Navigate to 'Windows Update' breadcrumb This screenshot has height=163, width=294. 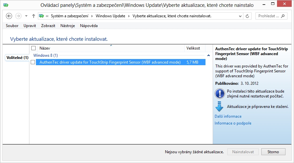tap(110, 16)
